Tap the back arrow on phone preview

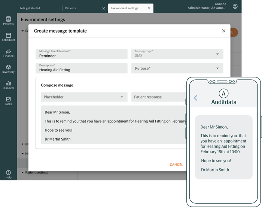(195, 98)
